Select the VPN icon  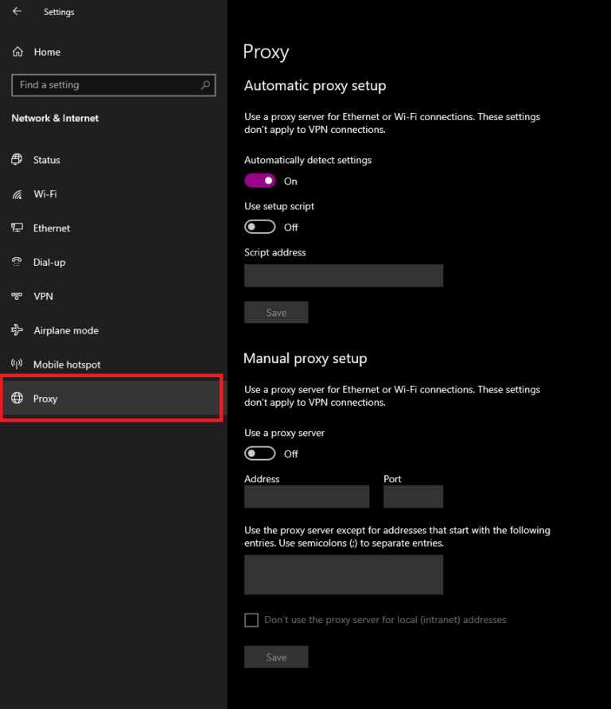18,296
